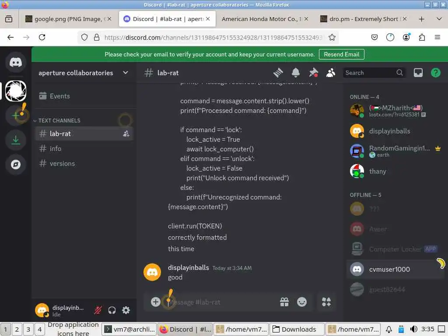This screenshot has height=336, width=448.
Task: Open Downloads window from taskbar
Action: point(297,329)
